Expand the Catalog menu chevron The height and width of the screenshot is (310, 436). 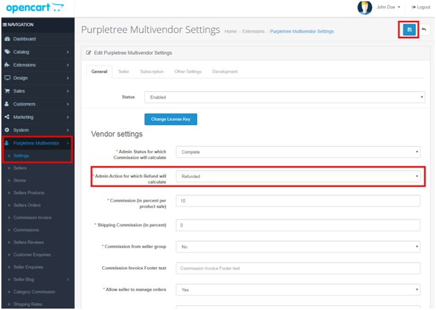point(68,52)
